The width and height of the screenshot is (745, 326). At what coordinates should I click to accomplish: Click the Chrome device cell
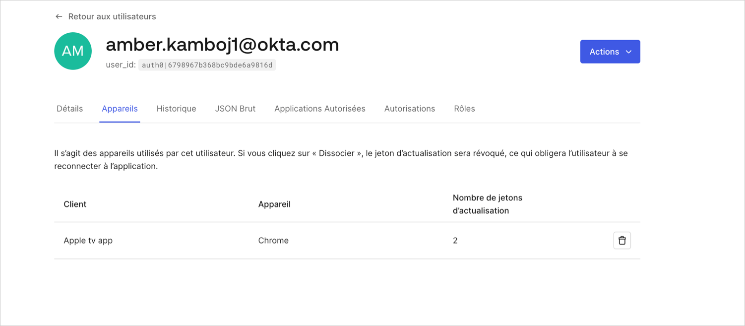[273, 241]
